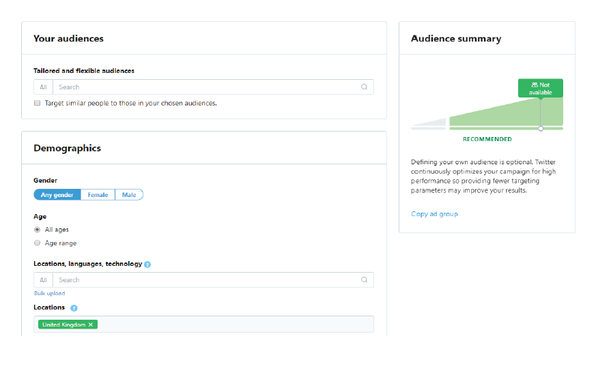Screen dimensions: 611x377
Task: Click the Copy ad group link
Action: pos(434,214)
